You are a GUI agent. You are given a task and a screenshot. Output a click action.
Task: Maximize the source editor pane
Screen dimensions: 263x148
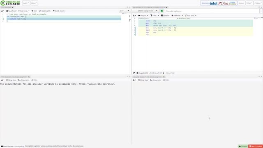127,7
